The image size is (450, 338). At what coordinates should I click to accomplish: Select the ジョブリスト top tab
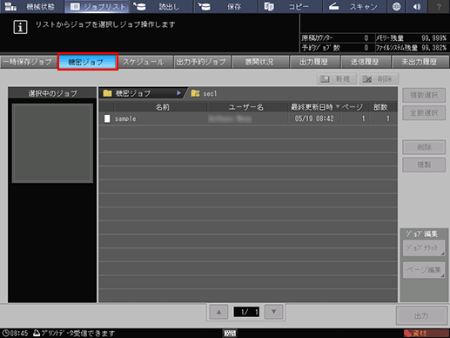(x=97, y=6)
